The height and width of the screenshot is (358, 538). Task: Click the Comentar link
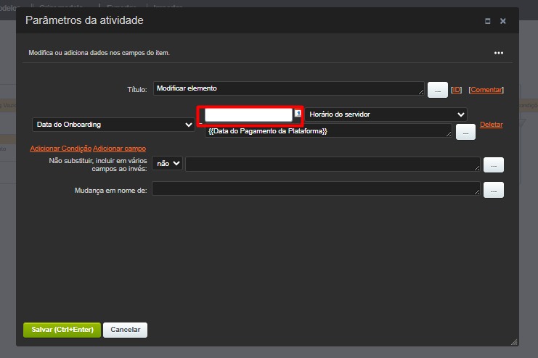click(486, 90)
